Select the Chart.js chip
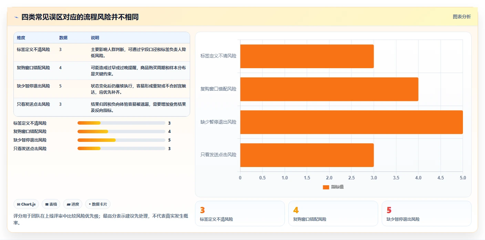Viewport: 485px width, 240px height. 27,204
